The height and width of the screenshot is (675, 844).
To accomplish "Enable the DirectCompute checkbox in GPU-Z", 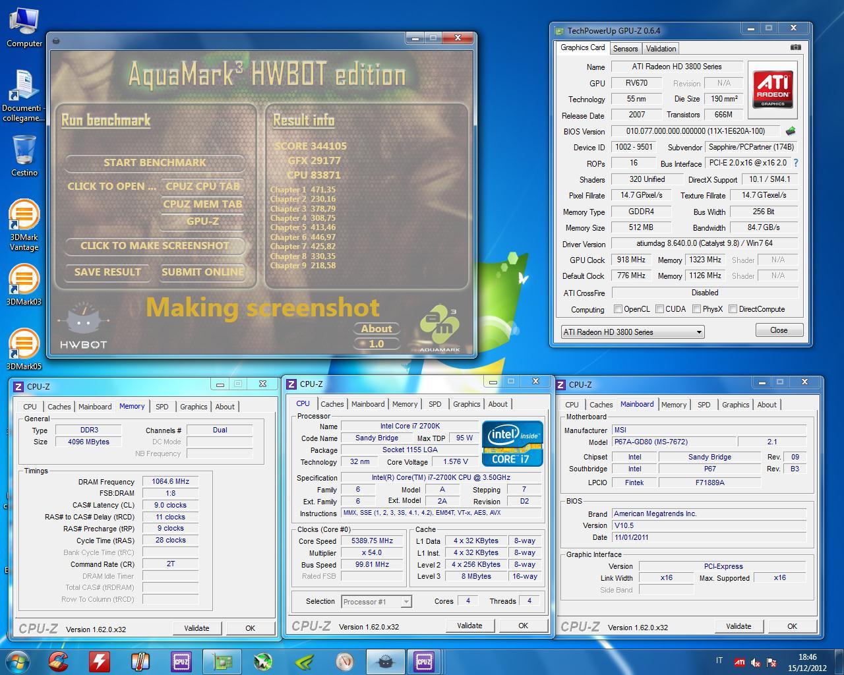I will click(733, 308).
